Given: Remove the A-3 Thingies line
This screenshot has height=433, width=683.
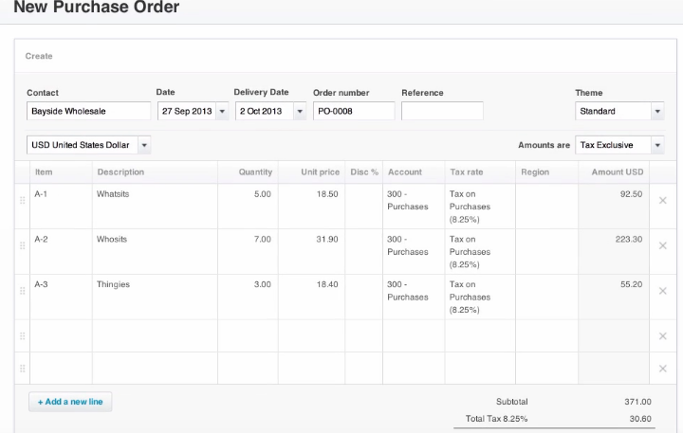Looking at the screenshot, I should click(662, 291).
